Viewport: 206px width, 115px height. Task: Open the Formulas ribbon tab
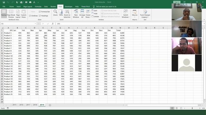[x=38, y=6]
